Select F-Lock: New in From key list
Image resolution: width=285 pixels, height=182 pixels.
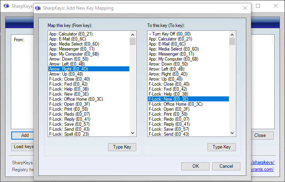point(89,94)
